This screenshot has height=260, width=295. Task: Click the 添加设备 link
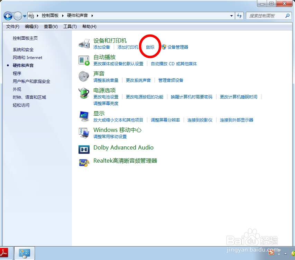(102, 47)
